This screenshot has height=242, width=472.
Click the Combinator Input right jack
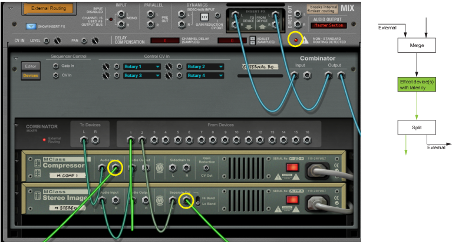click(x=307, y=75)
